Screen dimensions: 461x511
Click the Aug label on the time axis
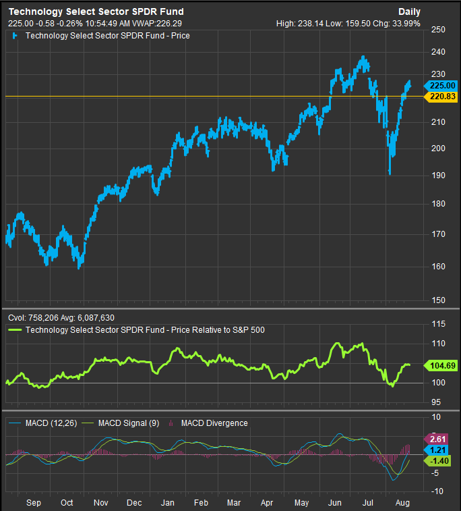(x=402, y=503)
